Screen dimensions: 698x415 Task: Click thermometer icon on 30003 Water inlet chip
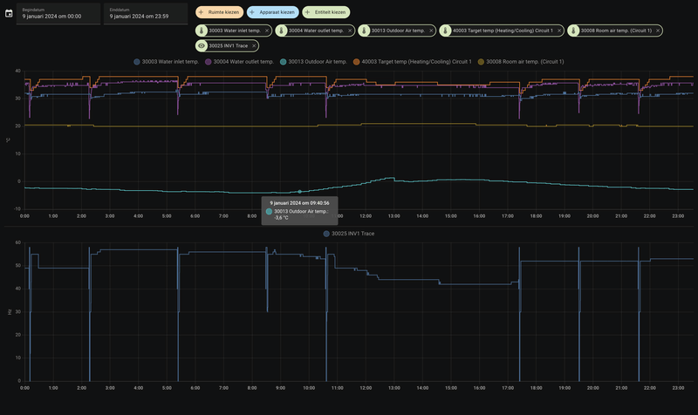[x=202, y=31]
